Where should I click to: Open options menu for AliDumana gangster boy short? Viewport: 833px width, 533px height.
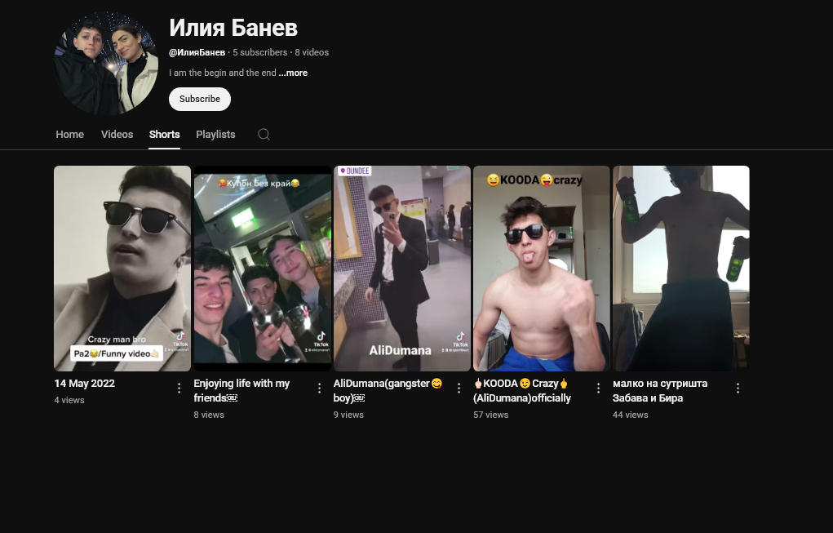tap(459, 389)
